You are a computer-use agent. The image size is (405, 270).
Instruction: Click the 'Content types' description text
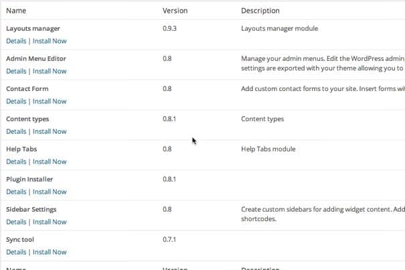pyautogui.click(x=262, y=119)
